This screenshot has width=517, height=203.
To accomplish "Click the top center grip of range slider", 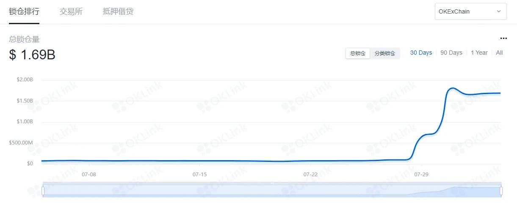I will [272, 183].
